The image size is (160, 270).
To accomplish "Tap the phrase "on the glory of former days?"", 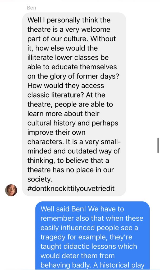I will click(x=73, y=76).
